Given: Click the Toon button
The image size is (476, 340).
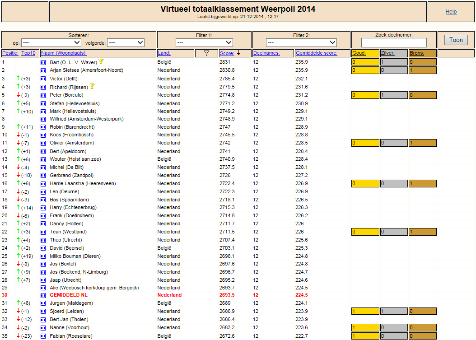Looking at the screenshot, I should coord(456,40).
